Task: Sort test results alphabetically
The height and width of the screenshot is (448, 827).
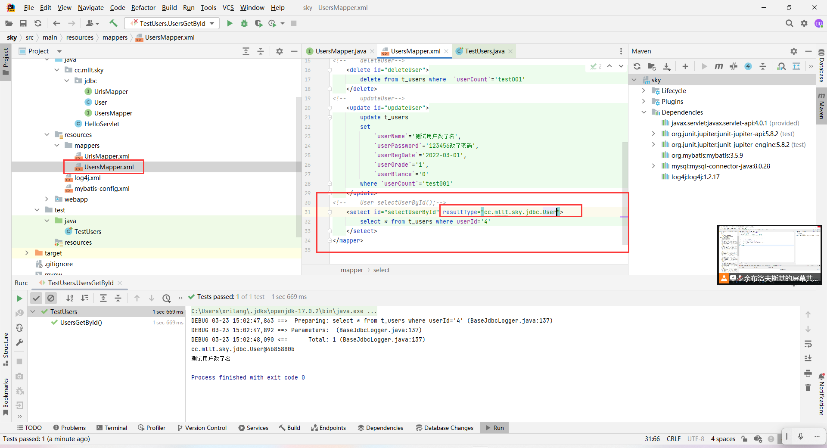Action: pos(70,298)
